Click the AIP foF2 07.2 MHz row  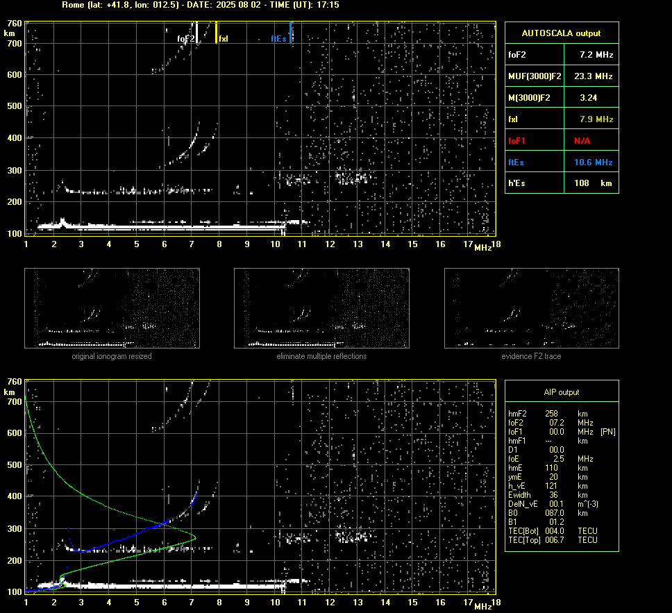point(551,423)
